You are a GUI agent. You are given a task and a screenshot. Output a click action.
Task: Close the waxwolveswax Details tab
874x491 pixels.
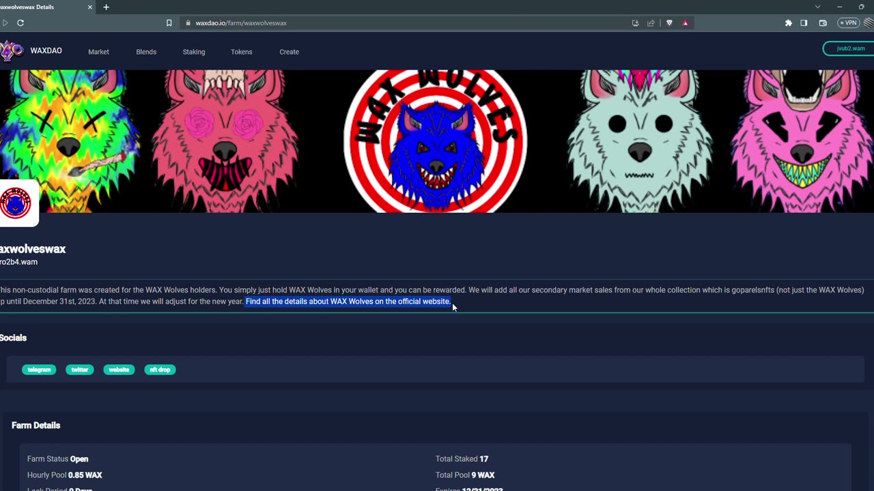point(90,7)
